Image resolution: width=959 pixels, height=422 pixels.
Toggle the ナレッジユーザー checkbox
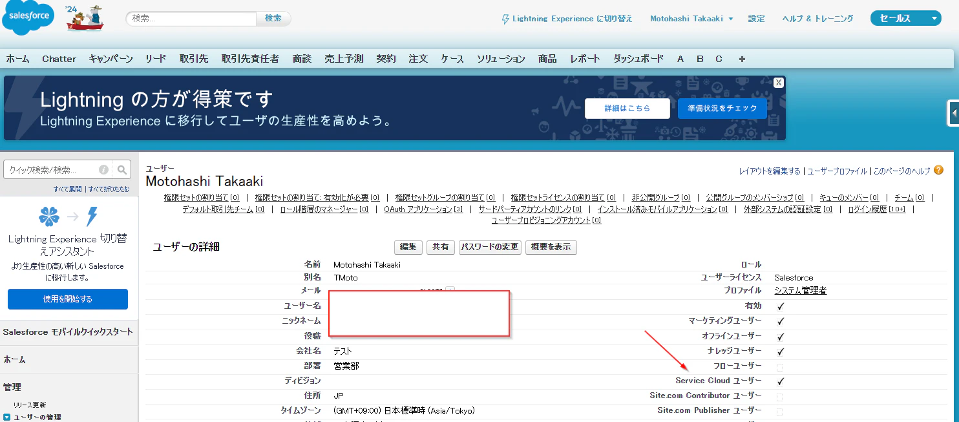[780, 352]
